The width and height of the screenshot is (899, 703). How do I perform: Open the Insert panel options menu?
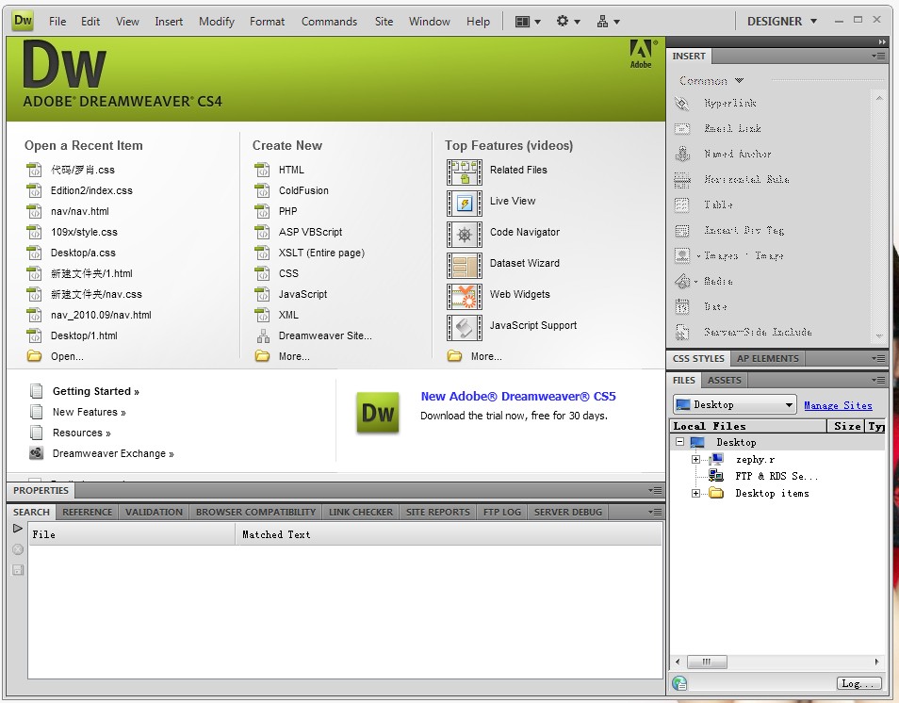point(878,56)
